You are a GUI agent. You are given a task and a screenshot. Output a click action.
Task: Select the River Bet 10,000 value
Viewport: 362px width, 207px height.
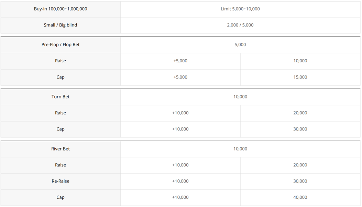240,149
